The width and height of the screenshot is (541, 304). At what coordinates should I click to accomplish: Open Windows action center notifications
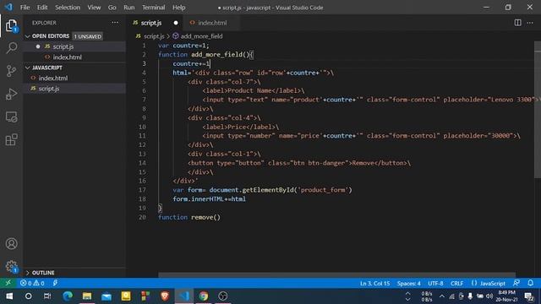point(529,296)
